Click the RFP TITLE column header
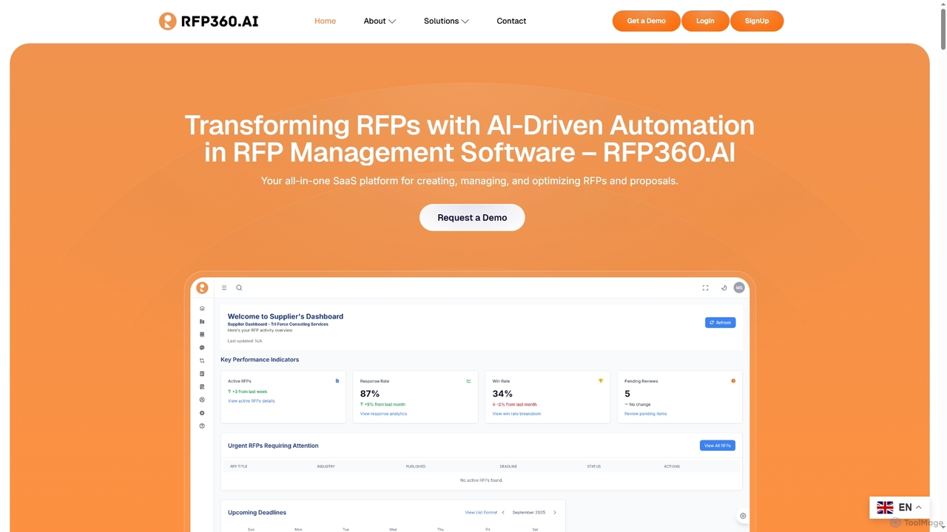This screenshot has height=532, width=947. coord(239,466)
